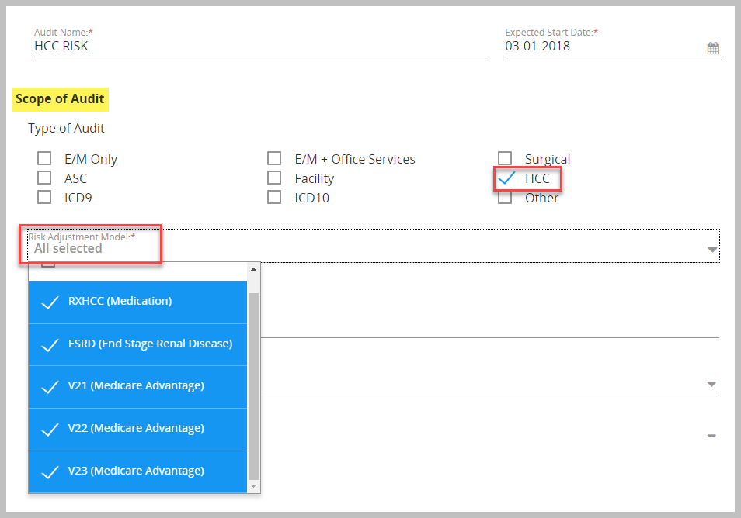The width and height of the screenshot is (741, 518).
Task: Click the Expected Start Date field
Action: [602, 47]
